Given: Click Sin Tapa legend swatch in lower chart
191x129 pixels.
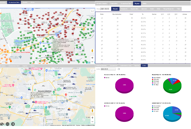Looking at the screenshot, I should 153,111.
